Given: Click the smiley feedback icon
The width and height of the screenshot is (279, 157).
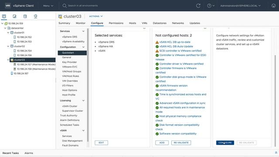Looking at the screenshot, I should pyautogui.click(x=273, y=6).
